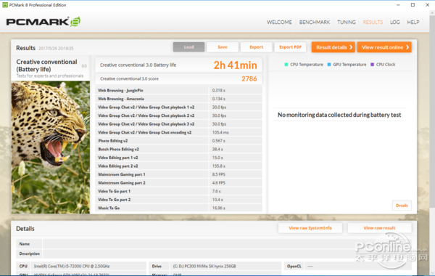Click the 105.4 ms encoding value

pyautogui.click(x=220, y=132)
